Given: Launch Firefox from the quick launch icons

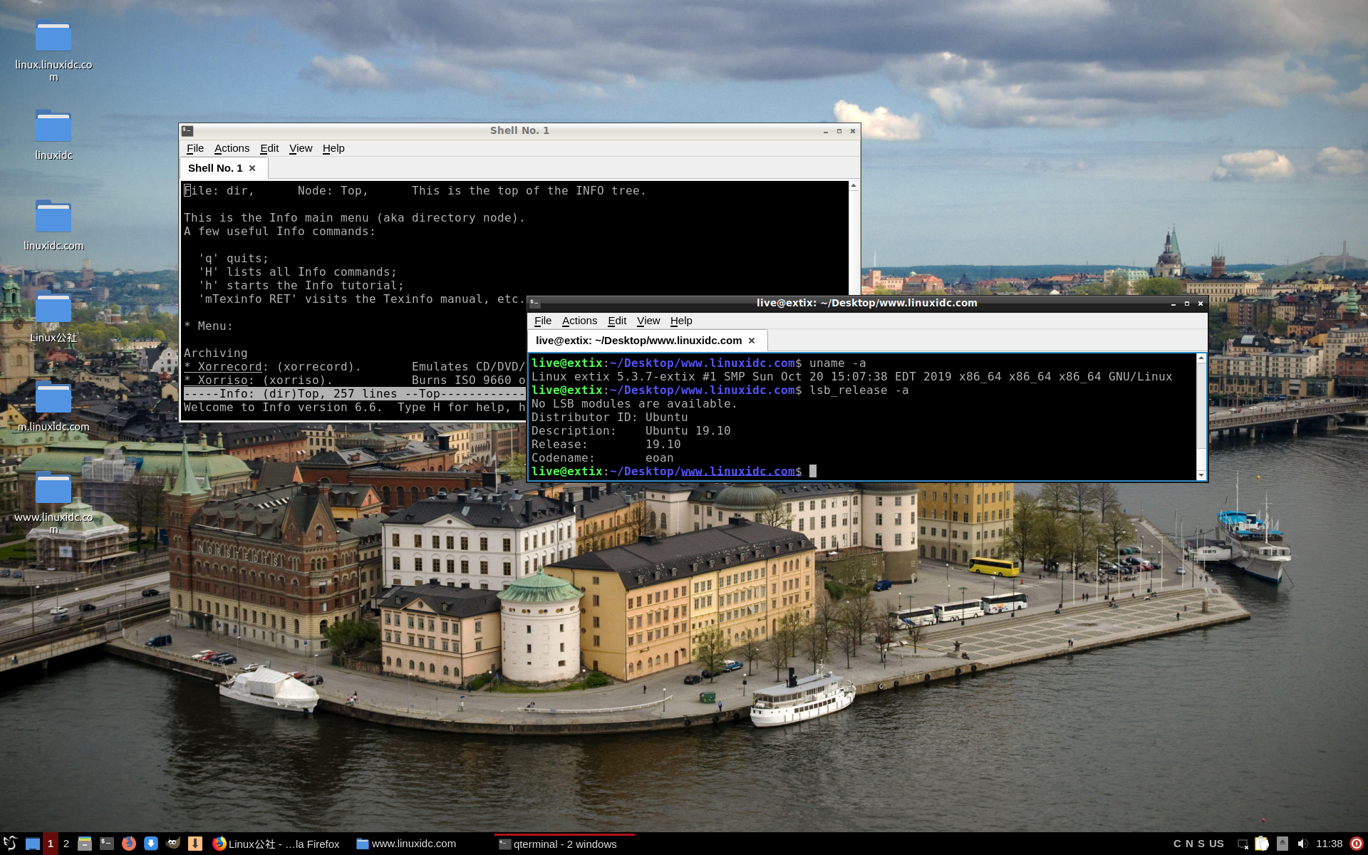Looking at the screenshot, I should pyautogui.click(x=129, y=844).
